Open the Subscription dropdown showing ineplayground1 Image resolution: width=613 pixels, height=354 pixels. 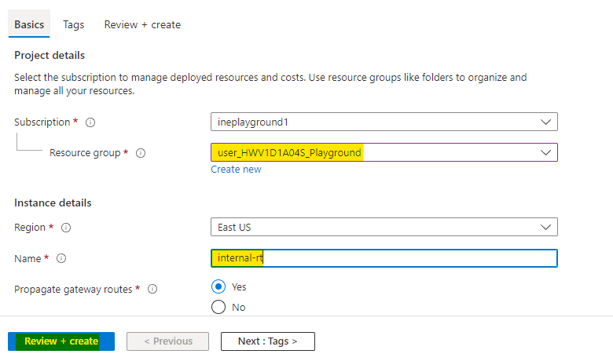(x=384, y=122)
